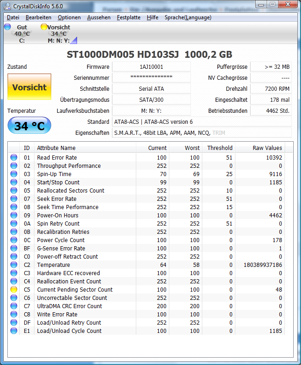Click the status icon of G-Sense Error Rate
This screenshot has height=365, width=301.
(14, 248)
